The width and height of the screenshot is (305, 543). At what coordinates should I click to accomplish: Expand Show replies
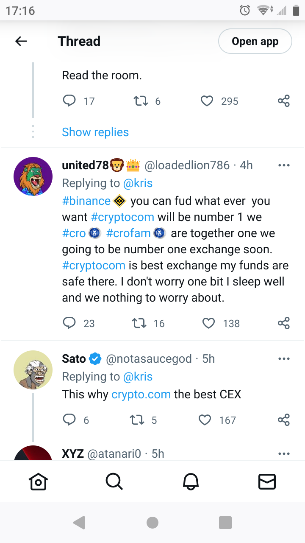tap(95, 132)
